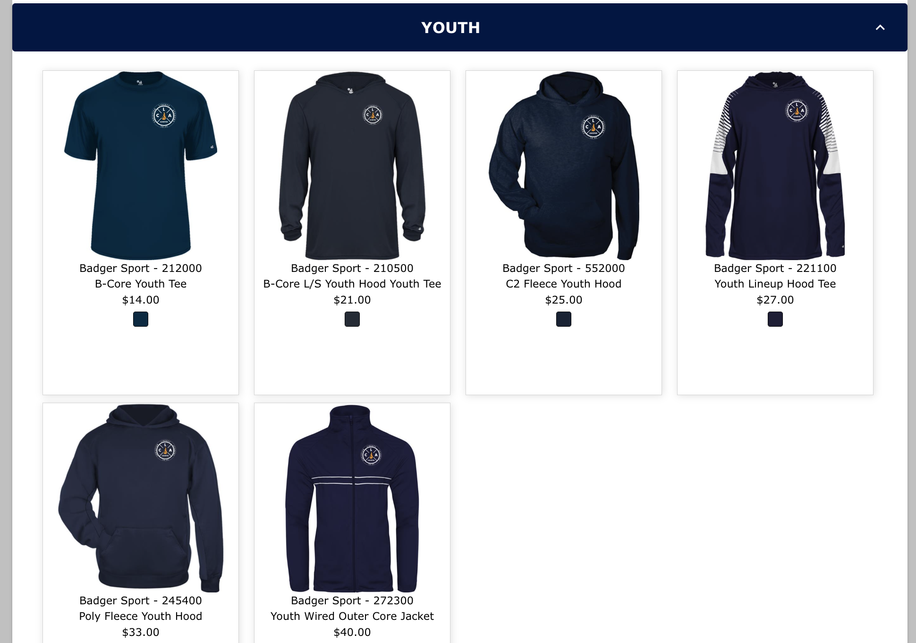Click Badger Sport - 212000 title

[x=141, y=268]
